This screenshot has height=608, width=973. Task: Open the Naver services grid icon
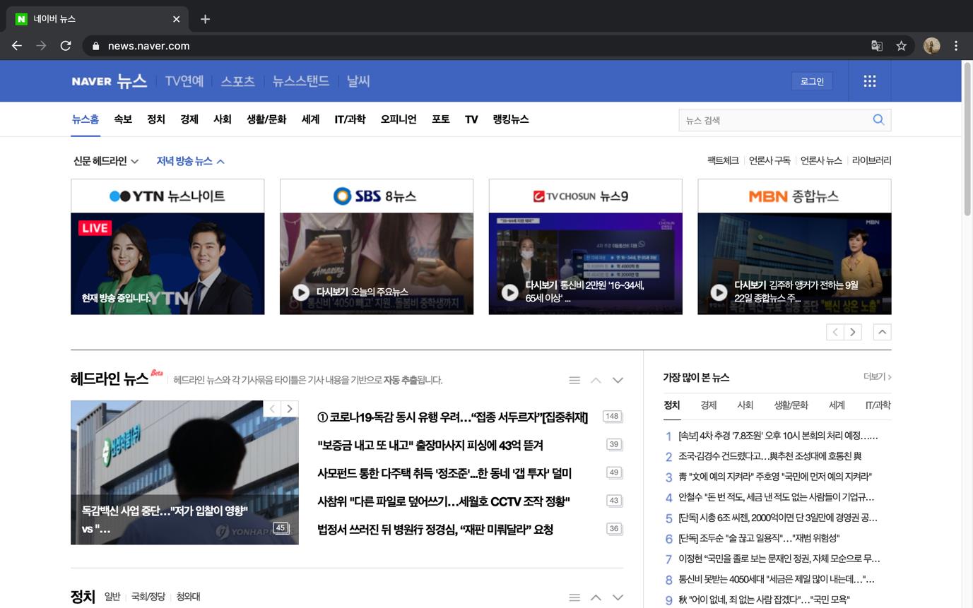click(870, 81)
